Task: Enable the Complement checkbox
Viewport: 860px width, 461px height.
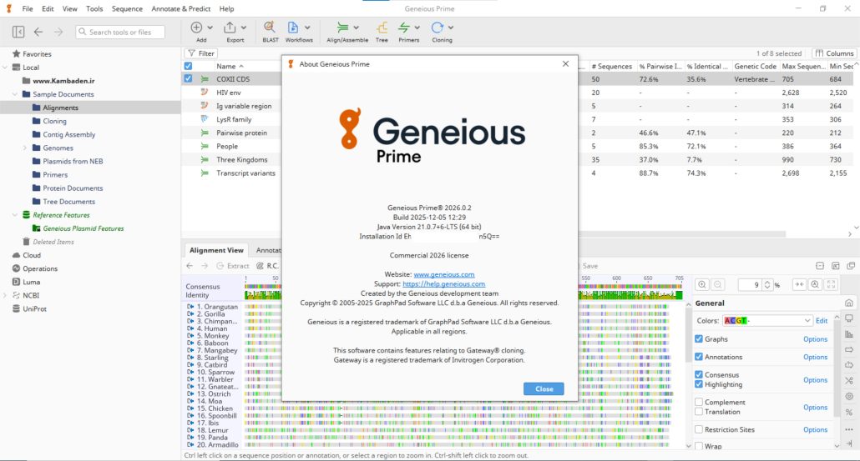Action: click(x=699, y=402)
